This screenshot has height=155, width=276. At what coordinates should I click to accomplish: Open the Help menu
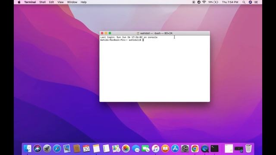coord(83,2)
